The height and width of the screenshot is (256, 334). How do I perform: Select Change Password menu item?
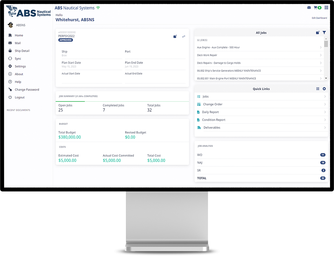point(27,90)
